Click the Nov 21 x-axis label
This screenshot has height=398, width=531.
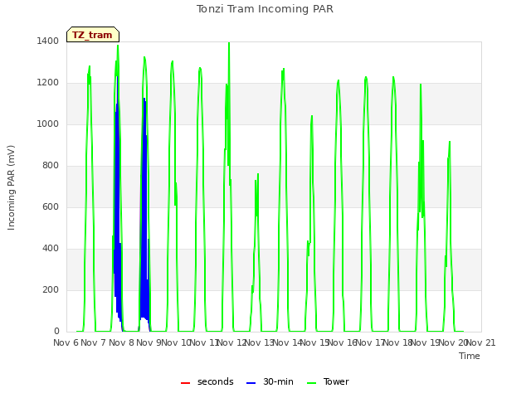point(481,342)
